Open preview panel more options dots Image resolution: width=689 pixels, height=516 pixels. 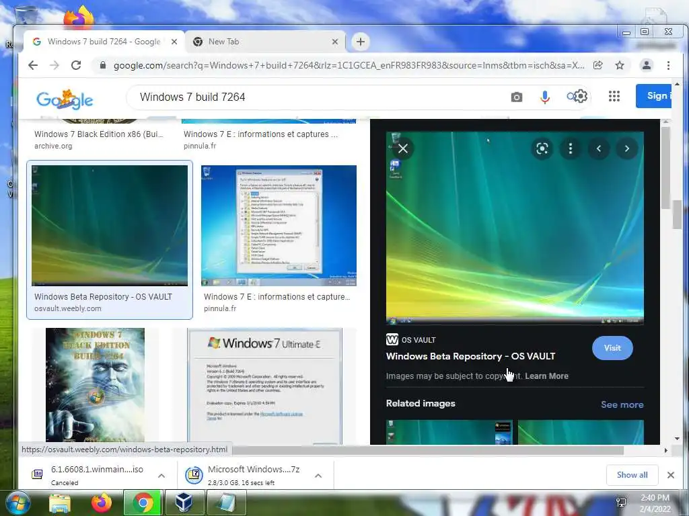[x=571, y=148]
